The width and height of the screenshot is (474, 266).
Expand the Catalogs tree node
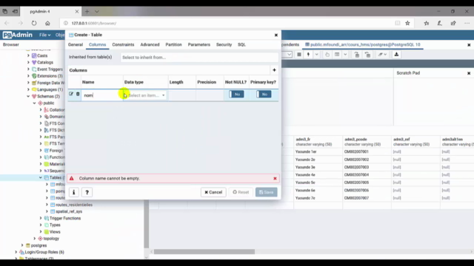tap(28, 62)
